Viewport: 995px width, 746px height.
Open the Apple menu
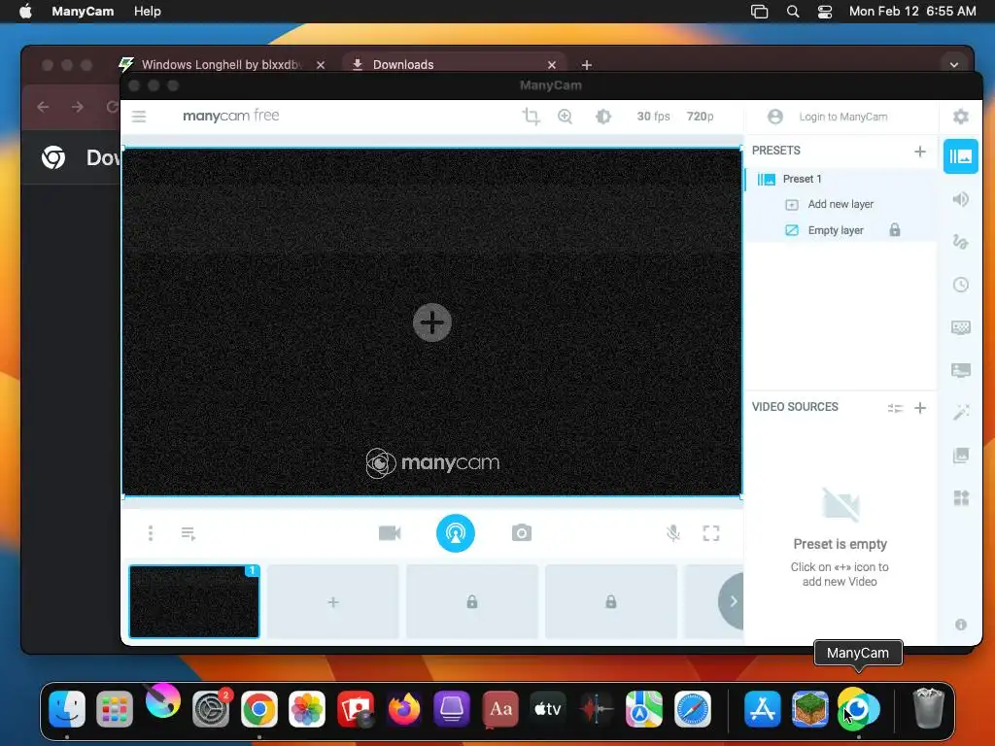coord(25,12)
